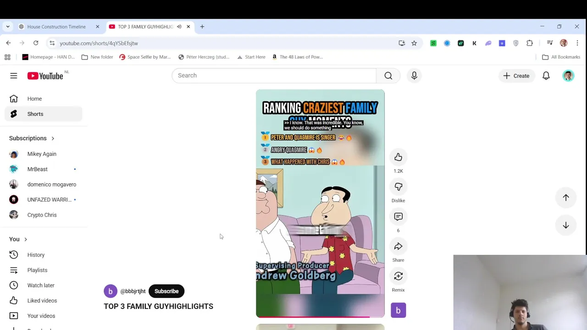Seek on the Short's red progress bar
587x330 pixels.
(x=320, y=317)
